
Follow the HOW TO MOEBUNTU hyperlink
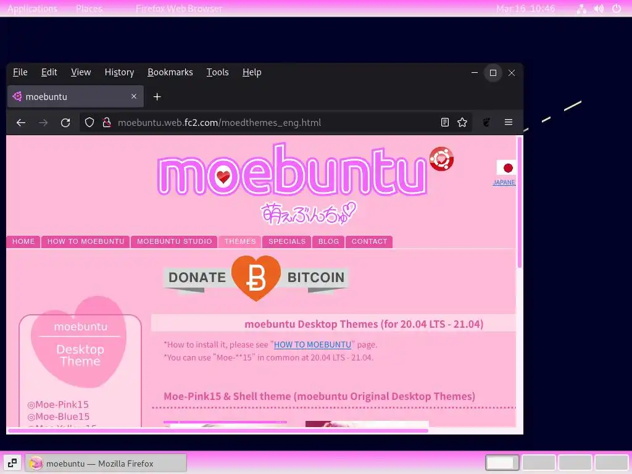tap(312, 344)
